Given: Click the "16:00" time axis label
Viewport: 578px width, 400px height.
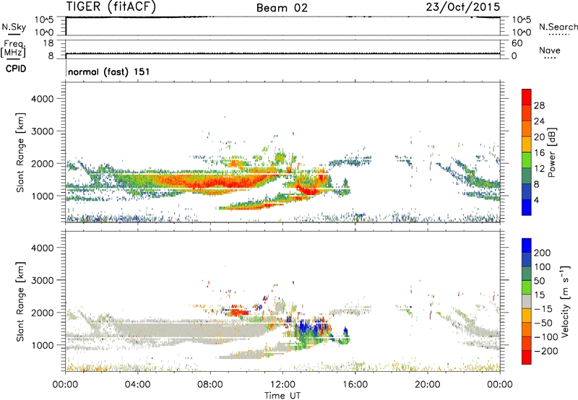Looking at the screenshot, I should (355, 385).
